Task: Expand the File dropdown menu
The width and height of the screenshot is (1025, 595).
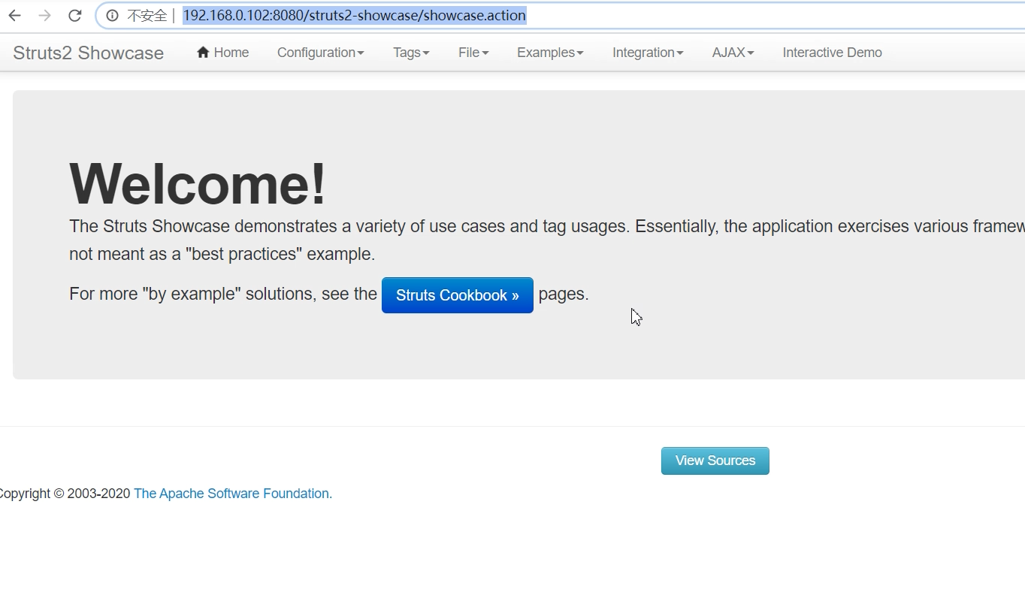Action: [473, 53]
